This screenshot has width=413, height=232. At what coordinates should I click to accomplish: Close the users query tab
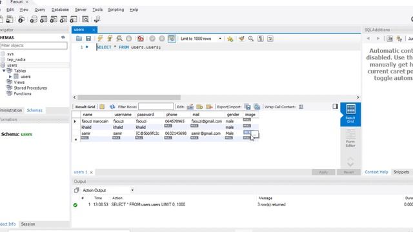[x=94, y=30]
